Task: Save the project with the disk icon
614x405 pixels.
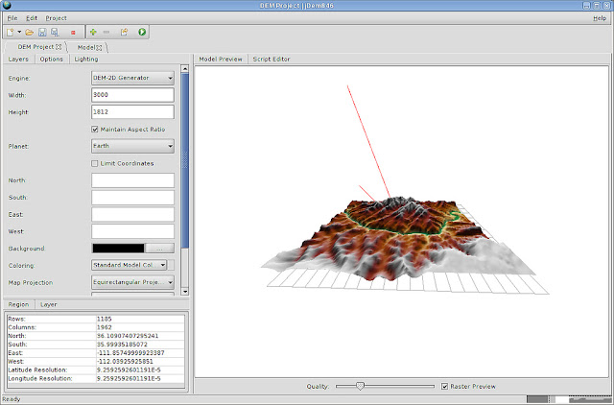Action: 42,32
